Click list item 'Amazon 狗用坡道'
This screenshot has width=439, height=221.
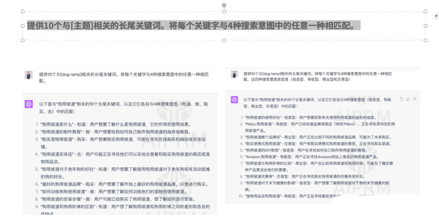pyautogui.click(x=312, y=157)
